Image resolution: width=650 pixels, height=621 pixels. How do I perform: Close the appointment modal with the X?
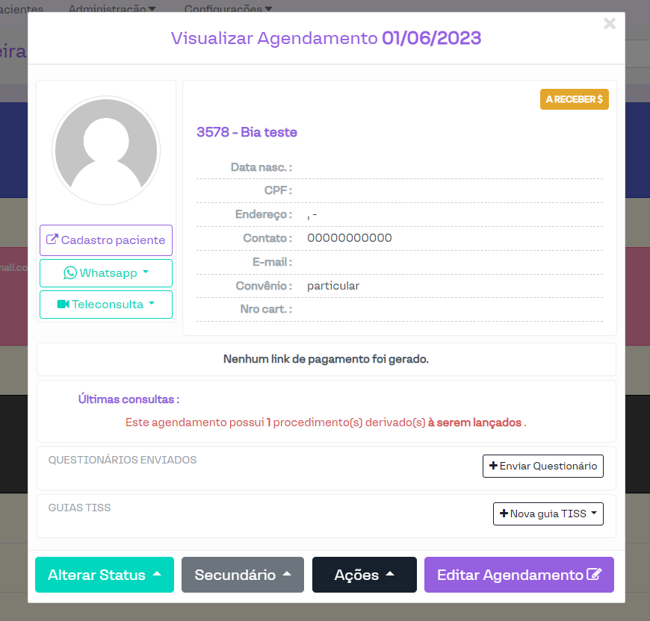pyautogui.click(x=610, y=24)
